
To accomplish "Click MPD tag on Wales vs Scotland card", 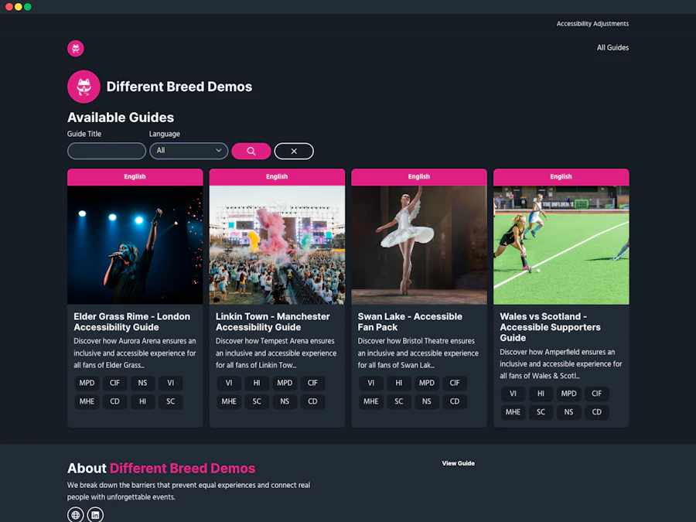I will pos(568,394).
